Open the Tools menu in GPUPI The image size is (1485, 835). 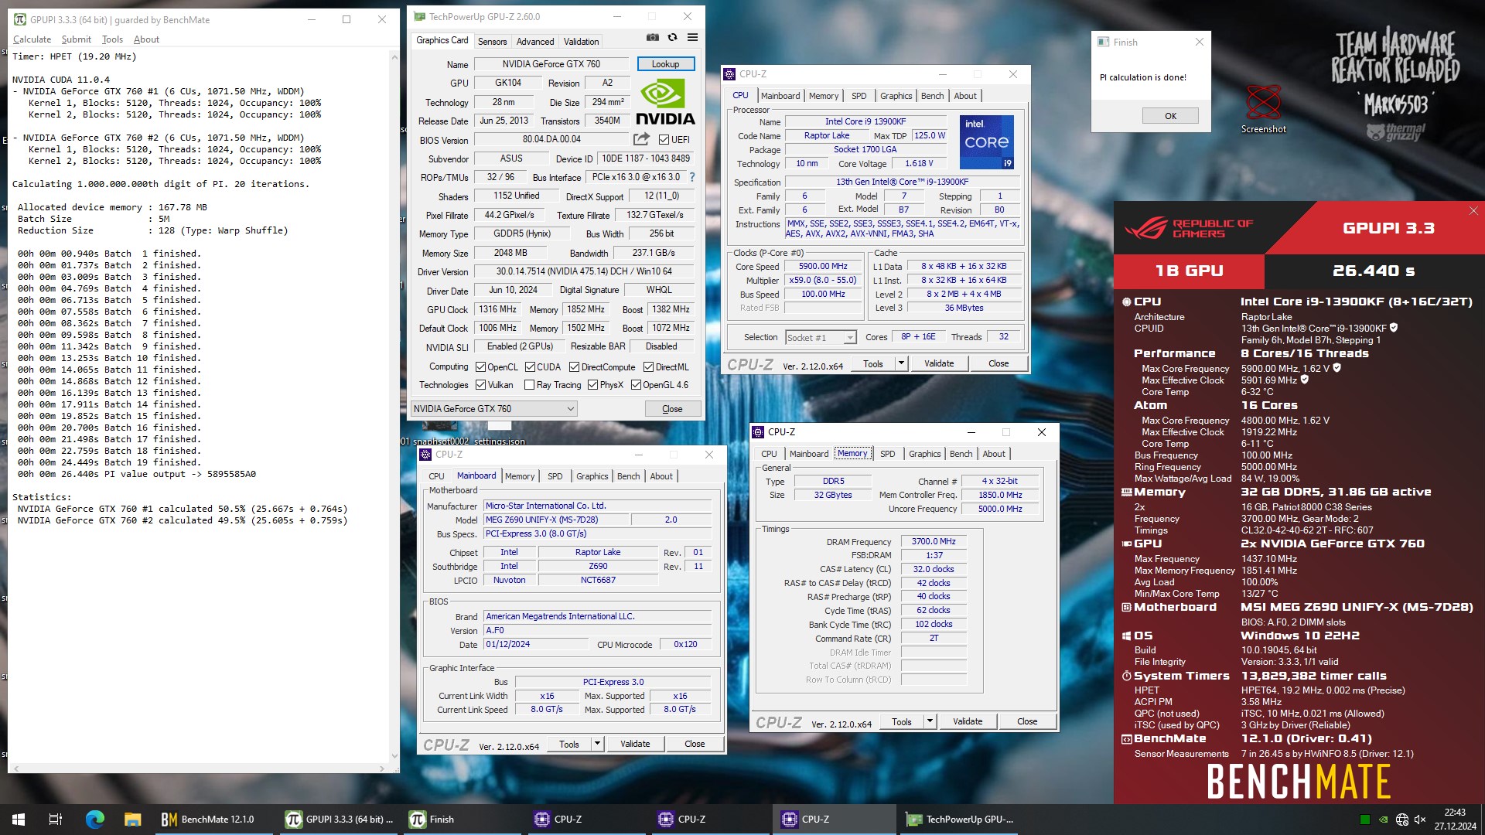(x=112, y=39)
